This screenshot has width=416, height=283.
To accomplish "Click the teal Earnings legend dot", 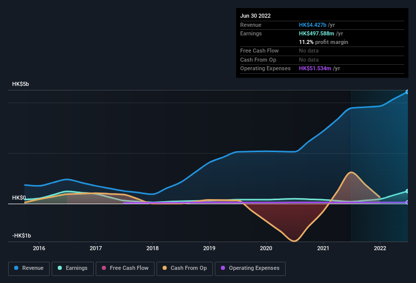I will point(60,268).
